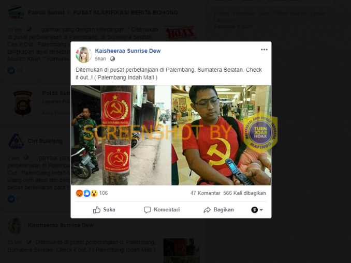Screen dimensions: 351x263
Task: Open the 47 Komentar link
Action: pyautogui.click(x=206, y=193)
